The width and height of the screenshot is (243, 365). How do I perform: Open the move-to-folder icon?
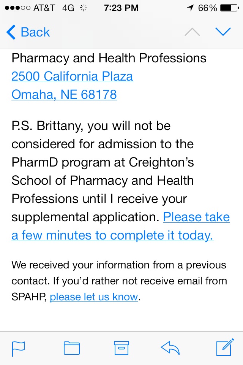[72, 348]
